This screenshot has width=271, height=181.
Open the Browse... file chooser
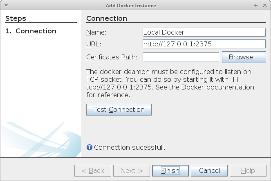(244, 57)
